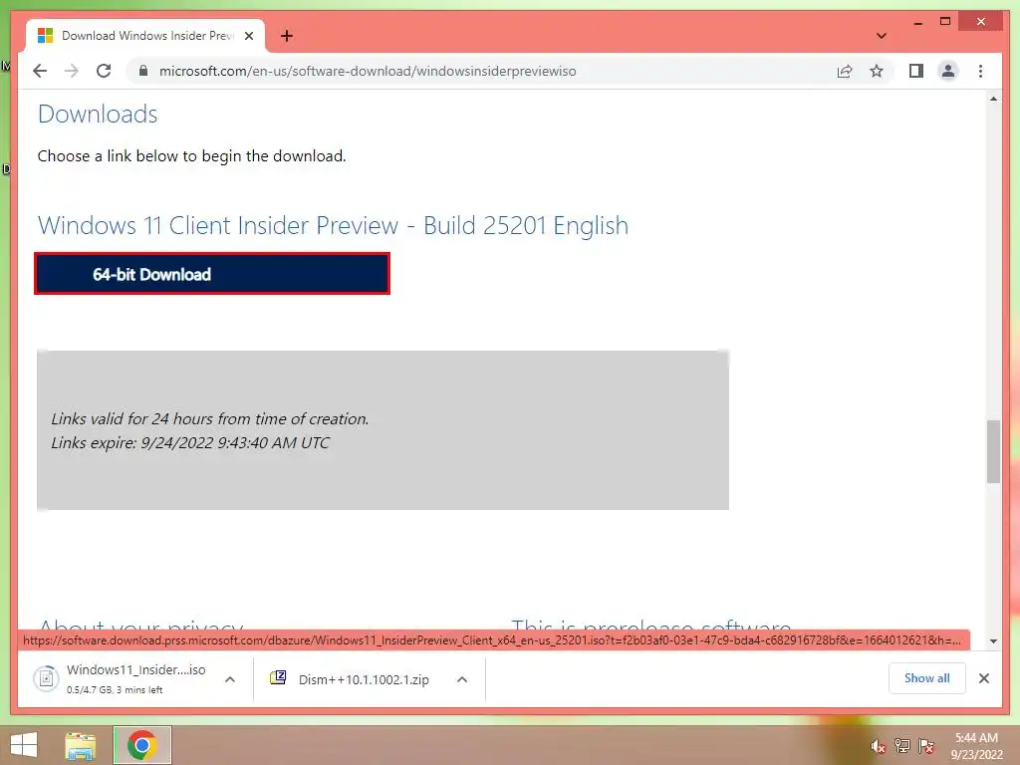Click the vertical scrollbar thumb

coord(993,451)
